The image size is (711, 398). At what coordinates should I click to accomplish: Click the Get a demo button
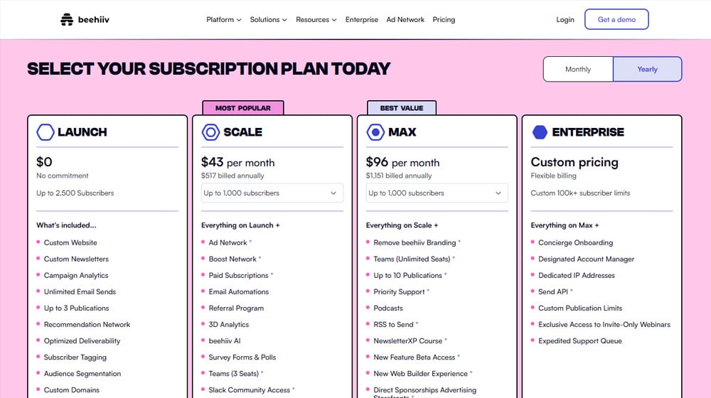coord(616,19)
